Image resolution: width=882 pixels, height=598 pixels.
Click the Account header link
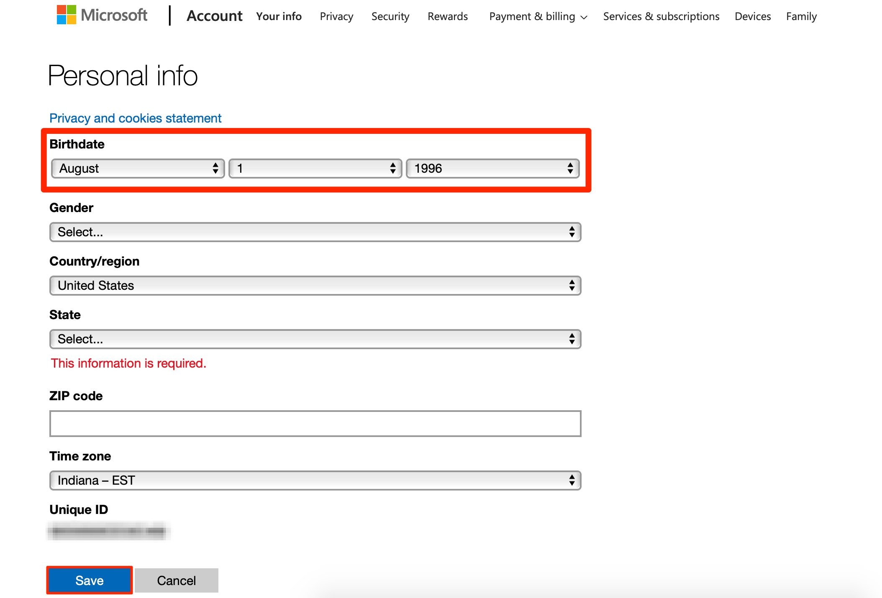[215, 16]
